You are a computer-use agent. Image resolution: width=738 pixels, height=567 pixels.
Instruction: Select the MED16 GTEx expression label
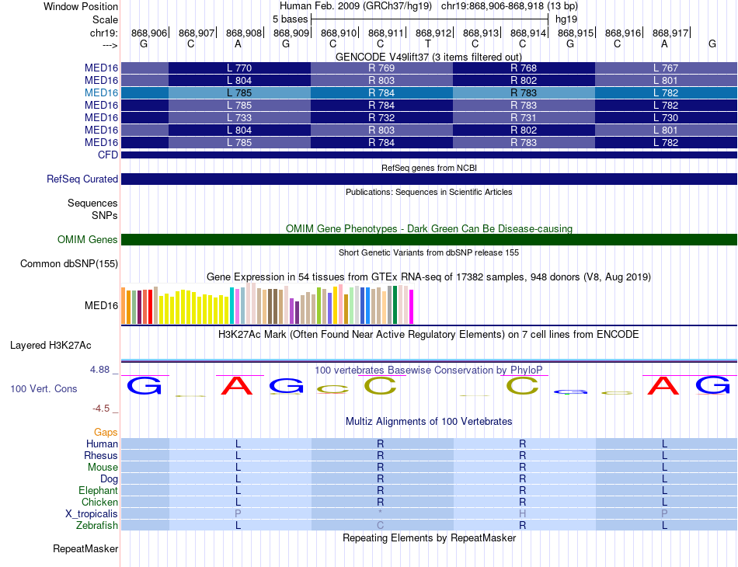101,305
